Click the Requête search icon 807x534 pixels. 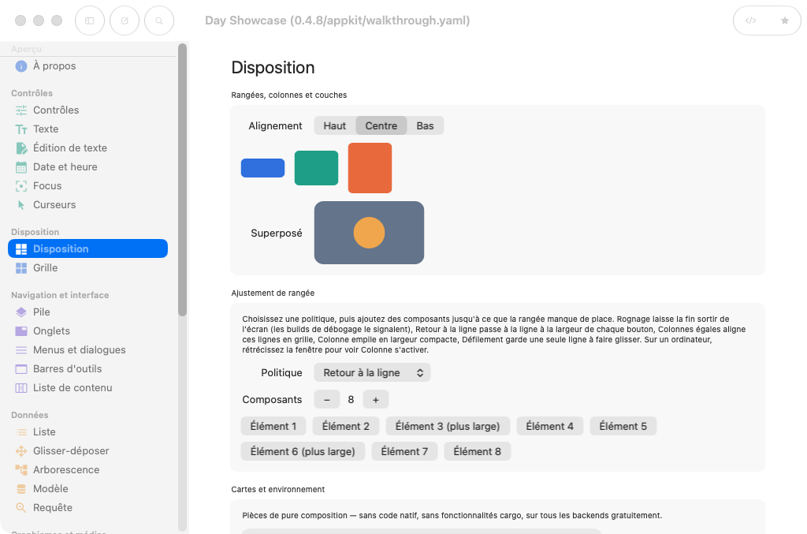[x=21, y=508]
